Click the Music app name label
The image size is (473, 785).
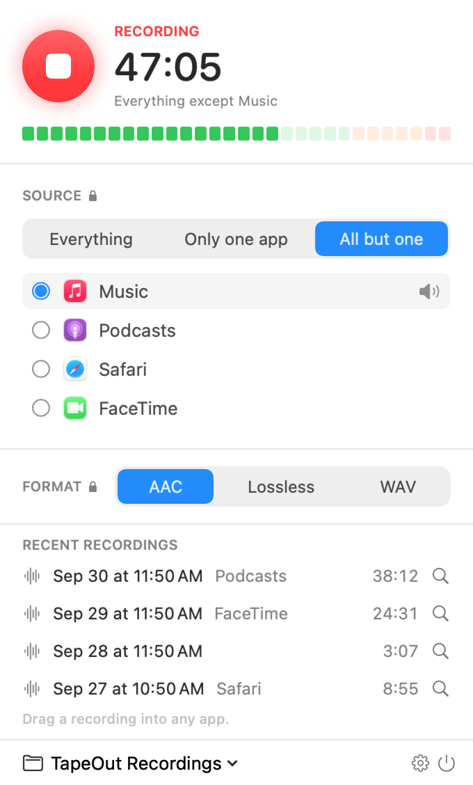[124, 292]
